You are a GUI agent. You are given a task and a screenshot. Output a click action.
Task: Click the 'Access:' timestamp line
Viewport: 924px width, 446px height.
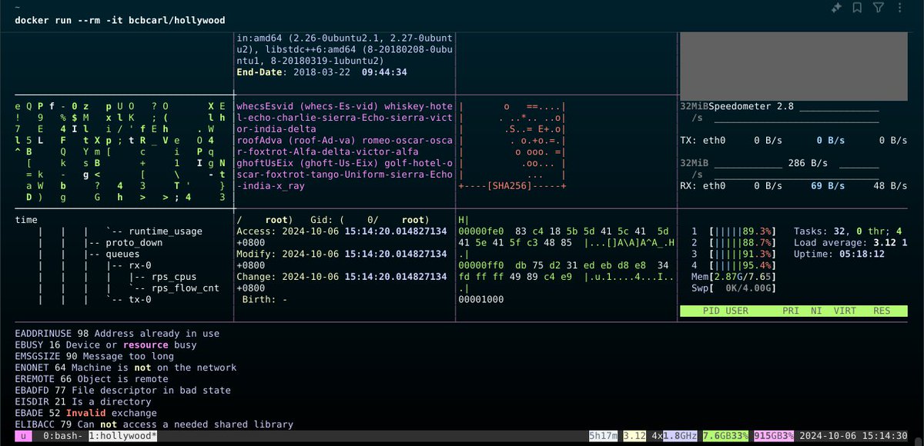click(342, 231)
